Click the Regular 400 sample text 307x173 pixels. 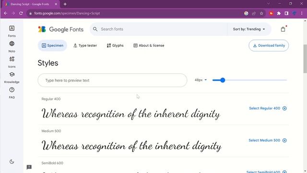[131, 114]
